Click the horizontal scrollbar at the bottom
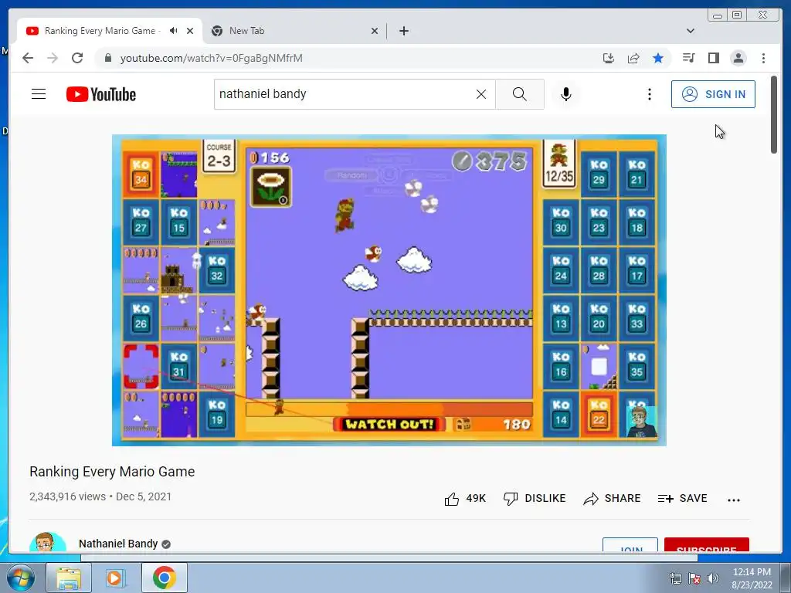 [x=389, y=557]
